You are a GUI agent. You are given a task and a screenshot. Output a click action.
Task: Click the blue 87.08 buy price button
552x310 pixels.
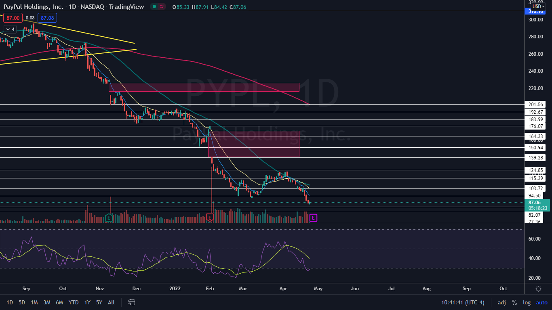[x=47, y=18]
